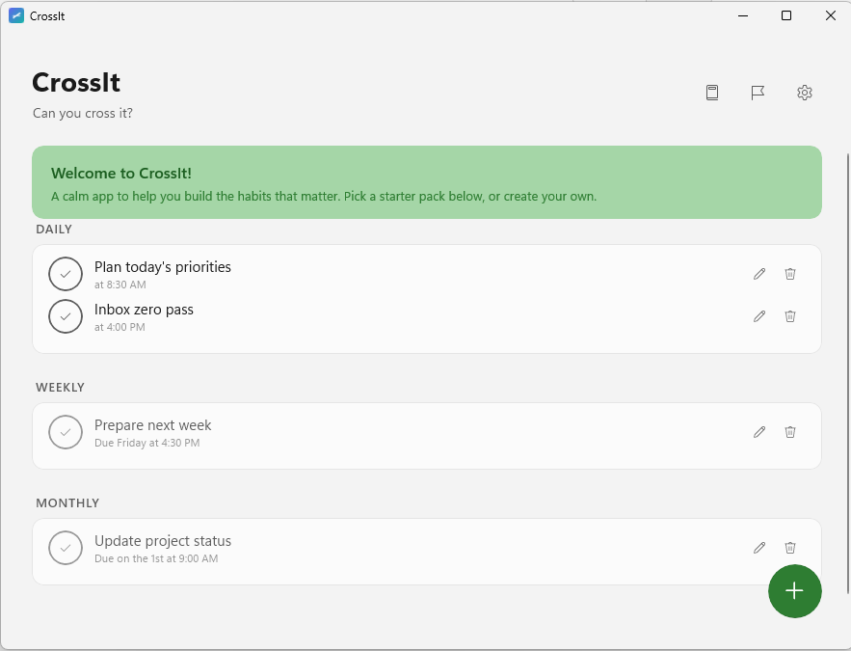Edit "Plan today's priorities" with the pencil icon
851x651 pixels.
point(758,274)
